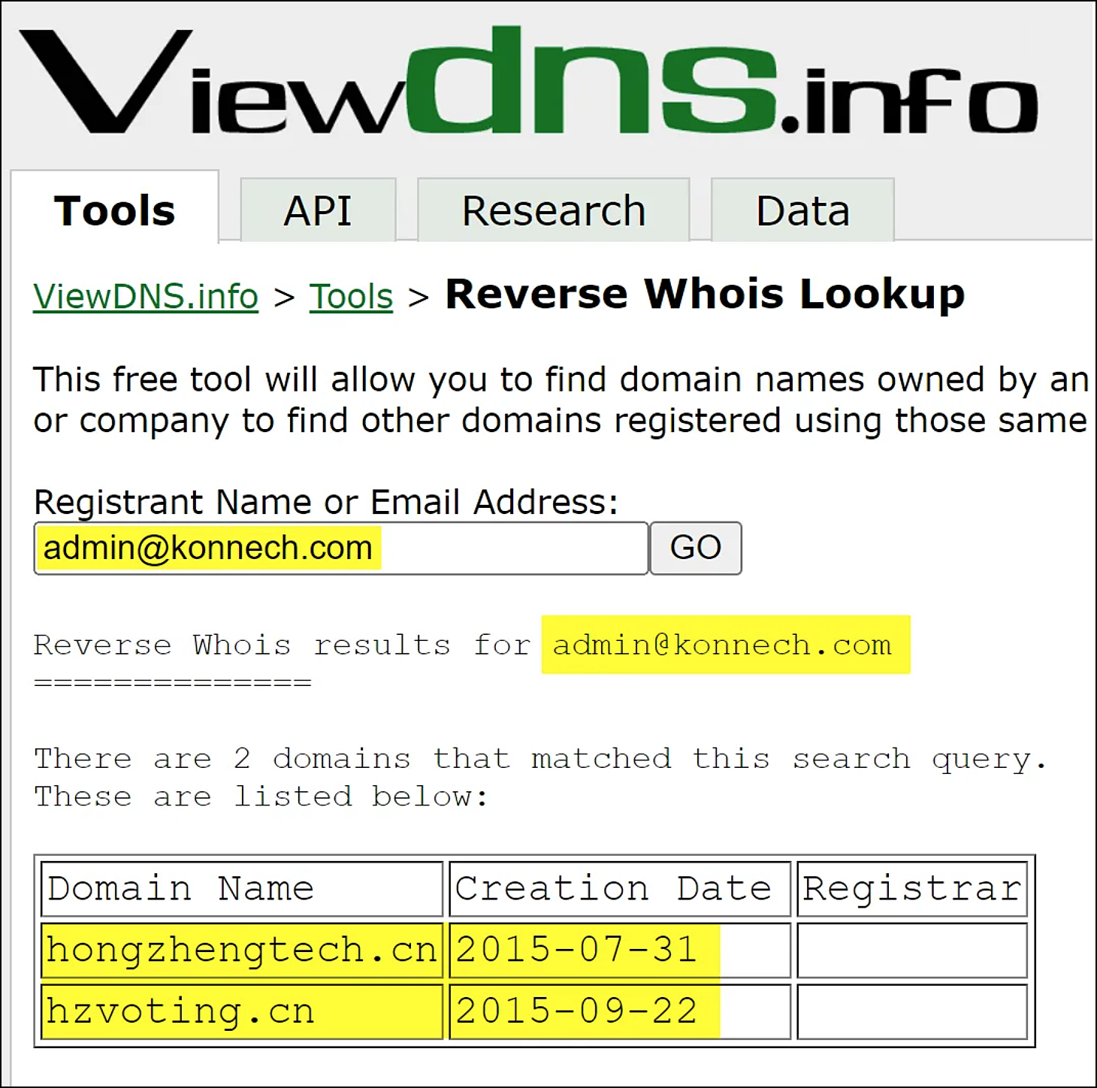Click the Registrant Name or Email input field

click(341, 549)
